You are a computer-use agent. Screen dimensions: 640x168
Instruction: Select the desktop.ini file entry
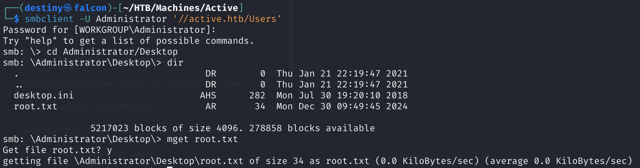pos(43,95)
